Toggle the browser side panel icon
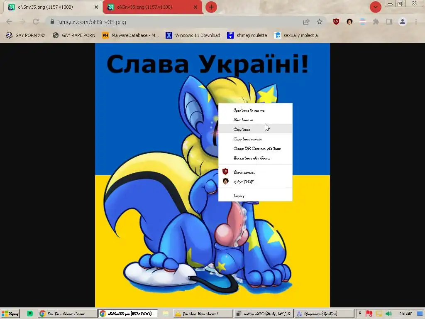 (389, 22)
